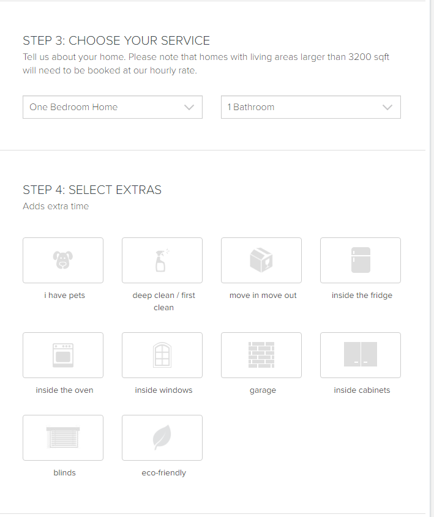Pick the cabinets icon extra
This screenshot has height=517, width=434.
click(x=361, y=355)
